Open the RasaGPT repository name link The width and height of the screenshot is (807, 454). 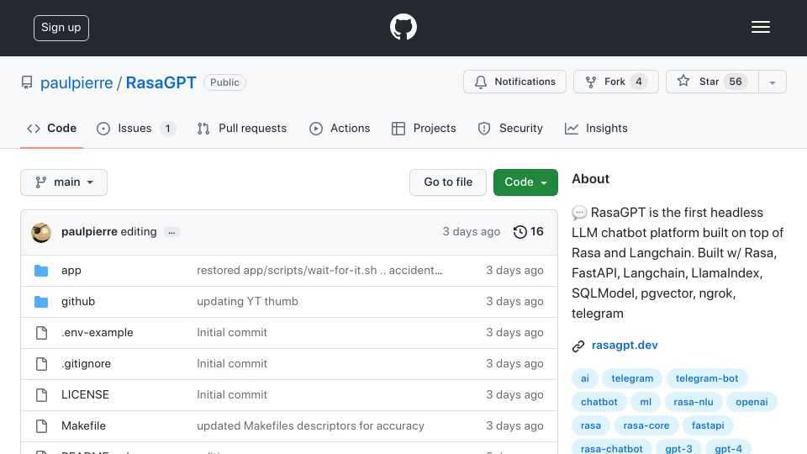point(161,83)
